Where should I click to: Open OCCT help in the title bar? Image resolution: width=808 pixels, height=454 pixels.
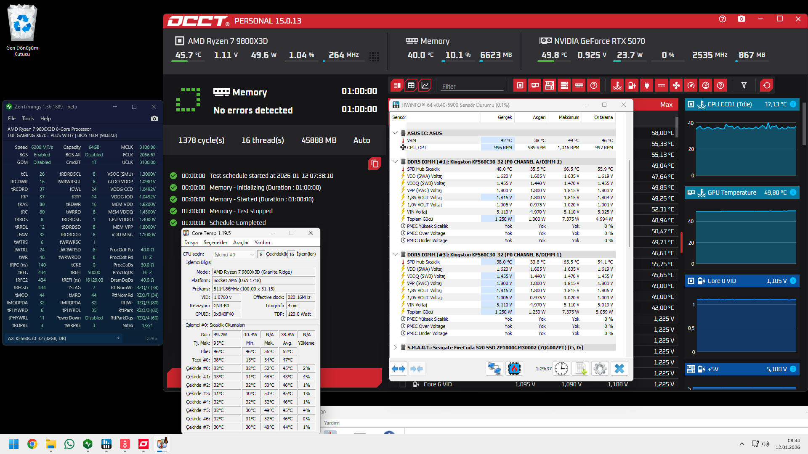pos(723,19)
